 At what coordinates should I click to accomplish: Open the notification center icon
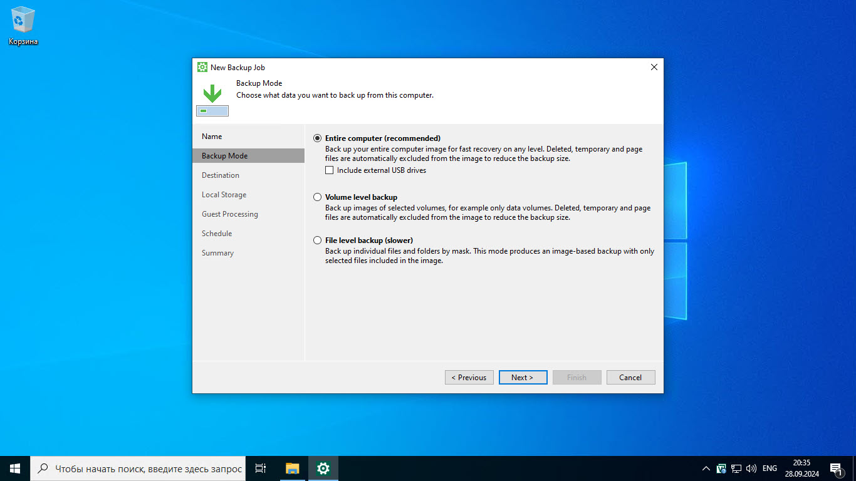coord(836,468)
